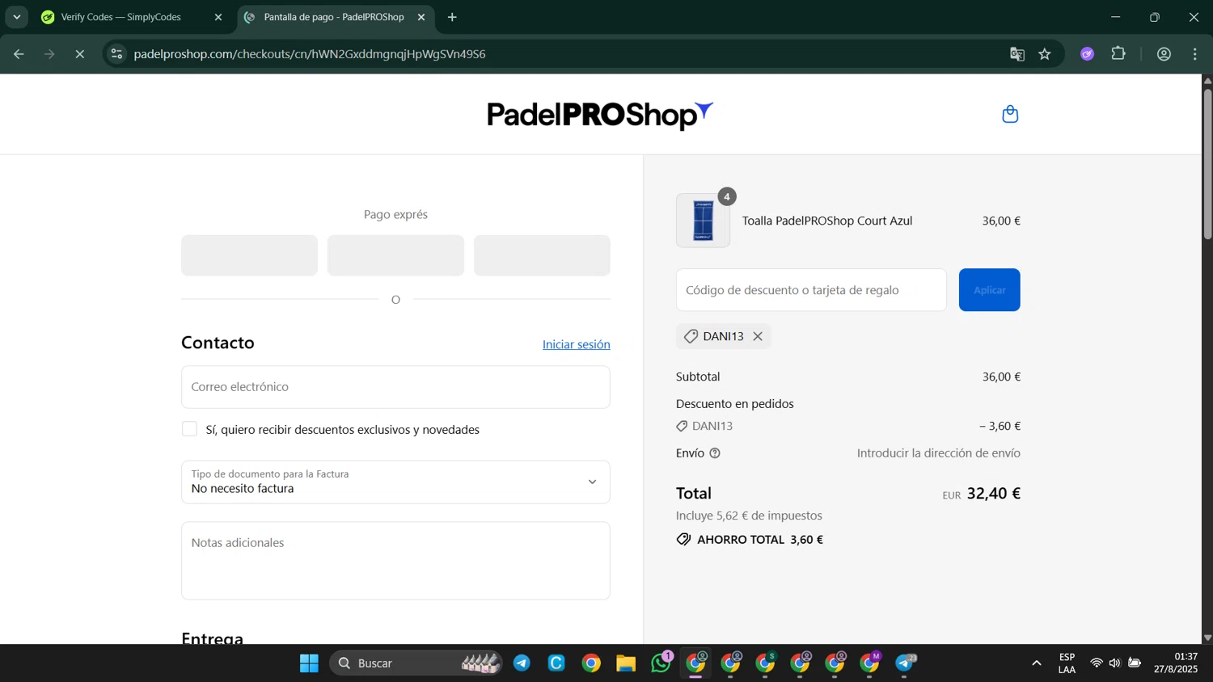Open the clock and date 27/8/2025
Viewport: 1213px width, 682px height.
click(x=1176, y=663)
